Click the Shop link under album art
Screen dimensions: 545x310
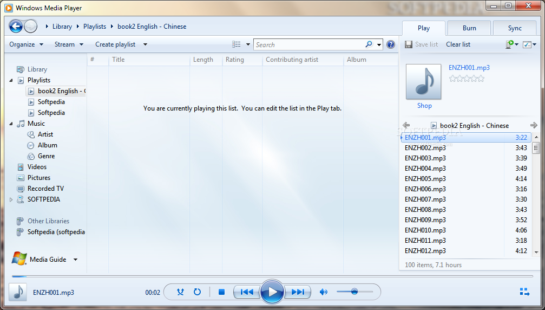click(x=424, y=106)
